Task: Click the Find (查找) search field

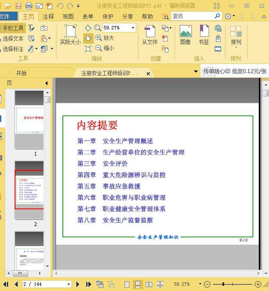Action: (x=192, y=16)
